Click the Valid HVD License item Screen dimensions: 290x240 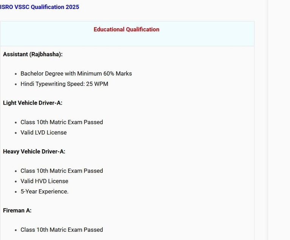pyautogui.click(x=45, y=181)
